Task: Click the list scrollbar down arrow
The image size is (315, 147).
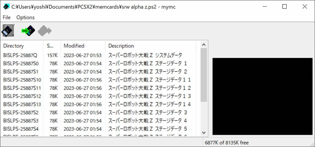Action: click(204, 132)
